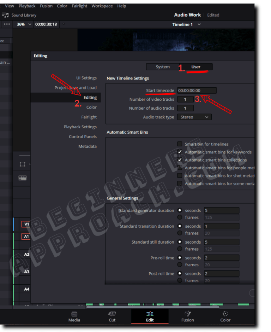Click the timeline horizontal scrollbar

pos(153,307)
